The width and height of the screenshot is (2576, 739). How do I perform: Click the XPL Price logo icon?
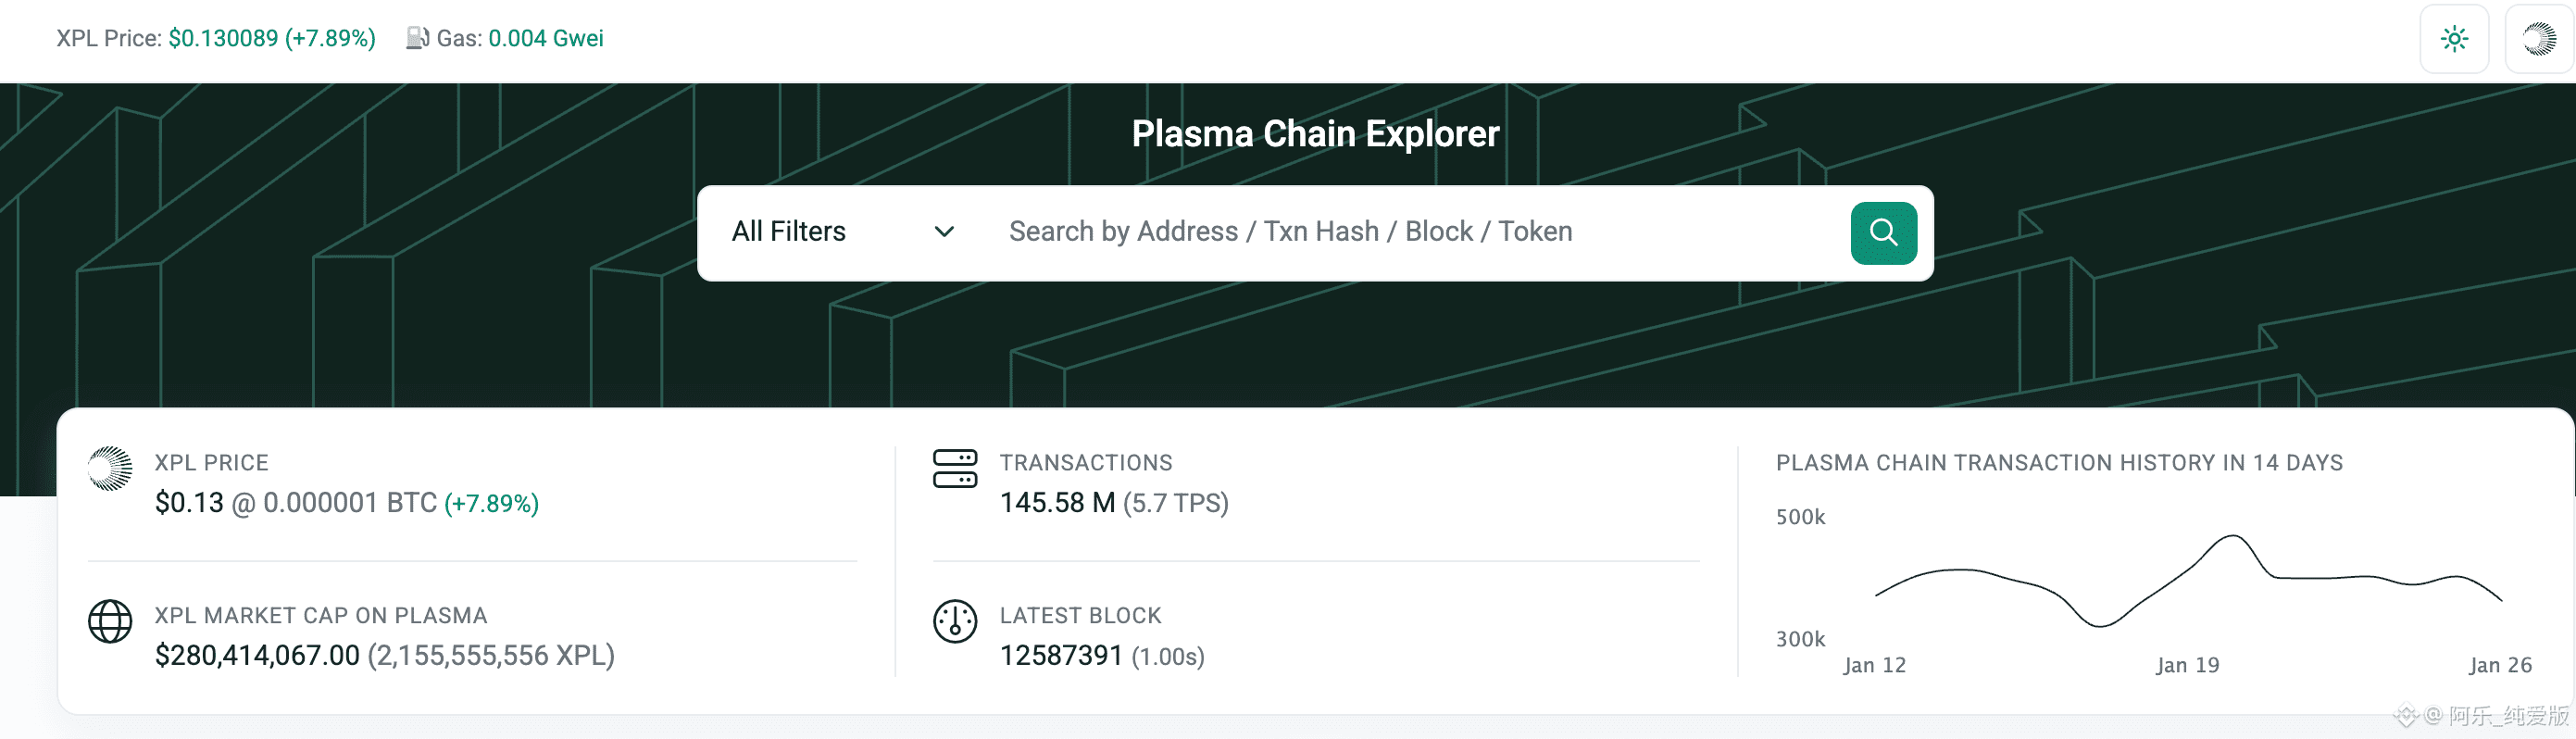[x=110, y=468]
